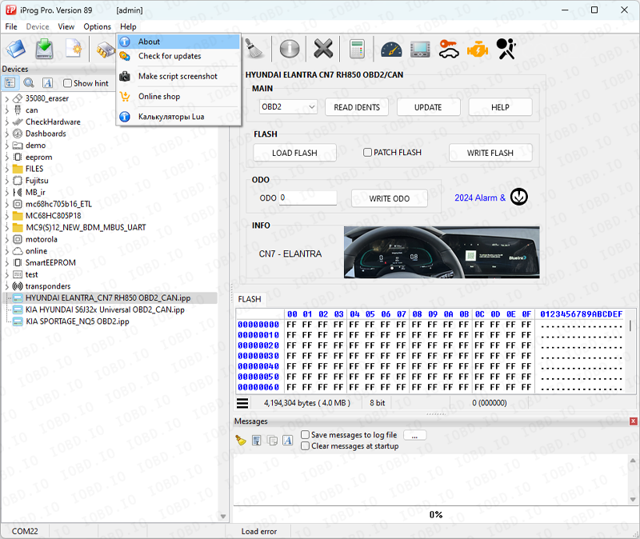Viewport: 640px width, 539px height.
Task: Click the radio display unit toolbar icon
Action: click(x=420, y=50)
